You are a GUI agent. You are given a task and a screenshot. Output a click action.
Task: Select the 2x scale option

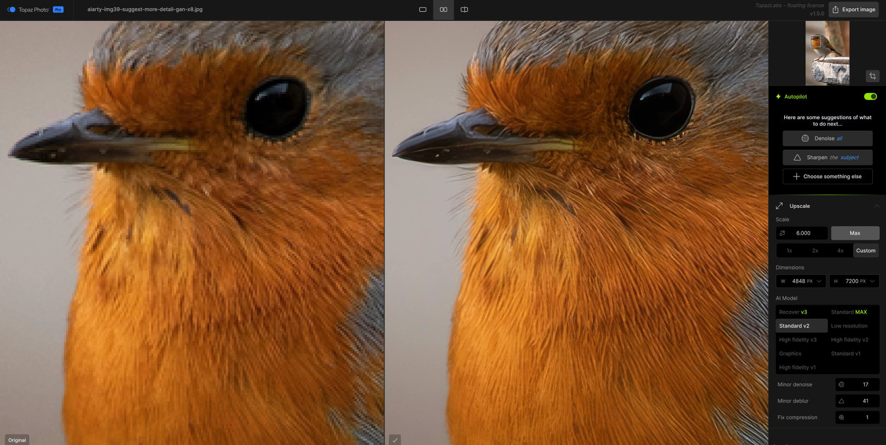tap(815, 250)
